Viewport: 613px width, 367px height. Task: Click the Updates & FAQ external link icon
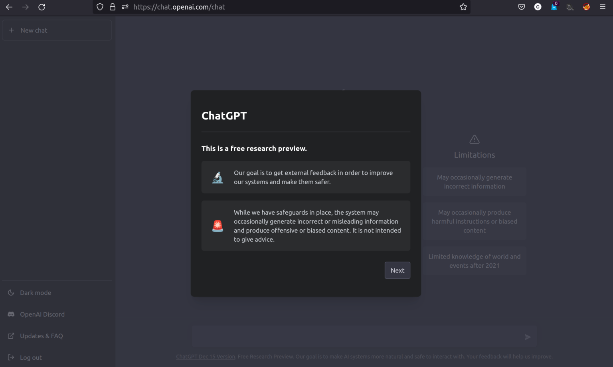11,335
